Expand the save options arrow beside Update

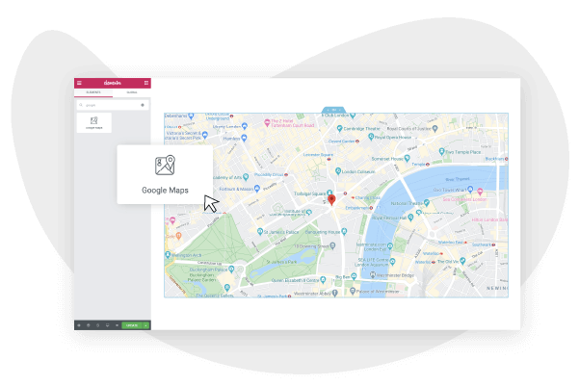click(x=145, y=325)
